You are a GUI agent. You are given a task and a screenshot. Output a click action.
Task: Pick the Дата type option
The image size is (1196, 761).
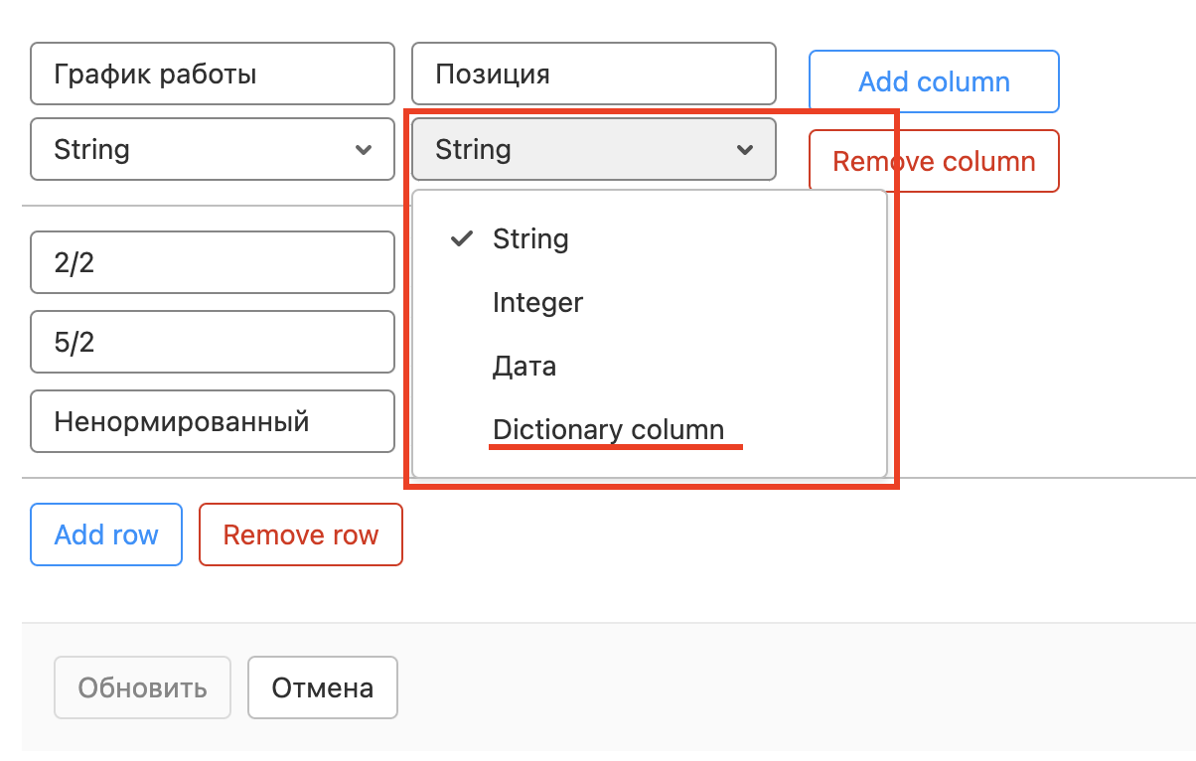[x=524, y=367]
